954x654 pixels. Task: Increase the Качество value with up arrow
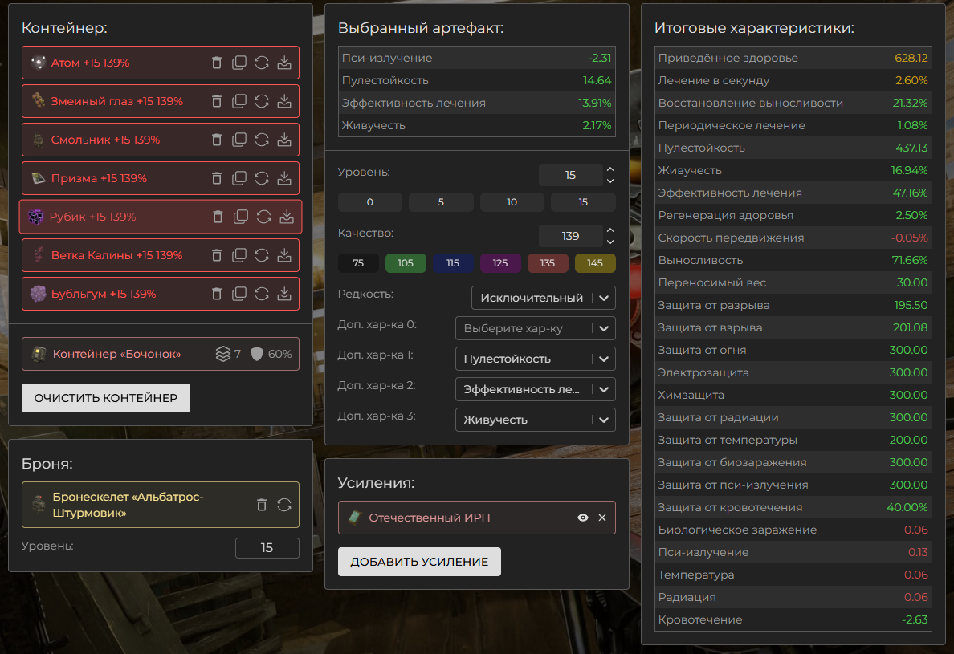coord(610,230)
